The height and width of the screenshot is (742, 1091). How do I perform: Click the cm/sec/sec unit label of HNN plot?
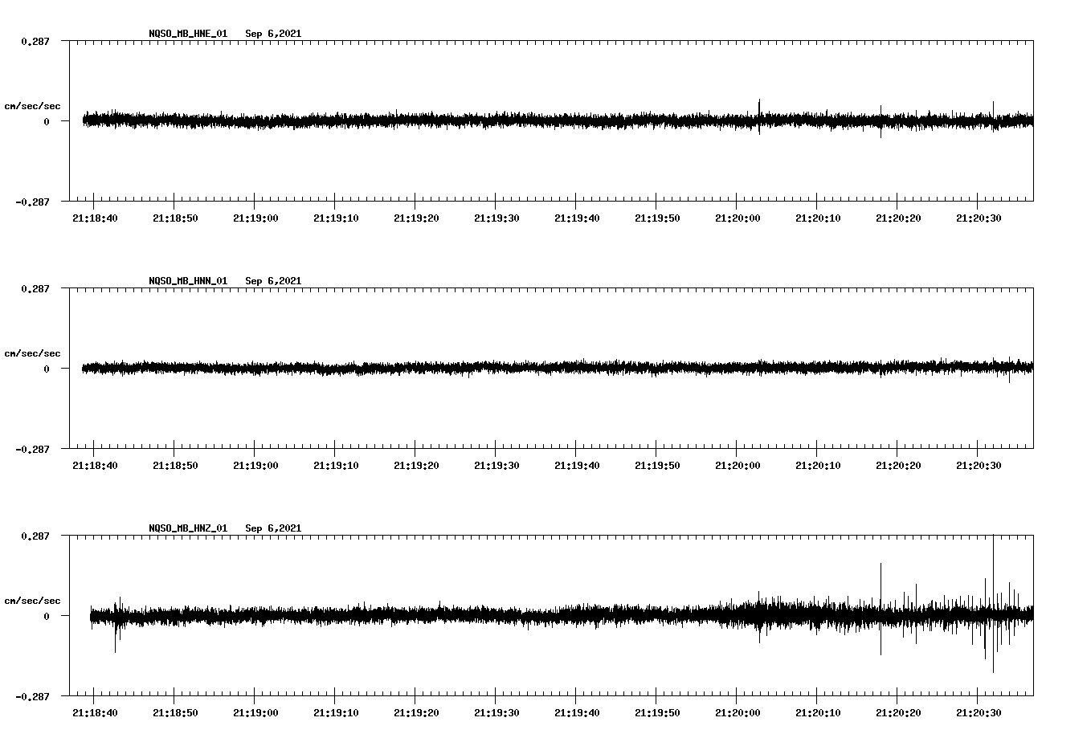point(32,353)
